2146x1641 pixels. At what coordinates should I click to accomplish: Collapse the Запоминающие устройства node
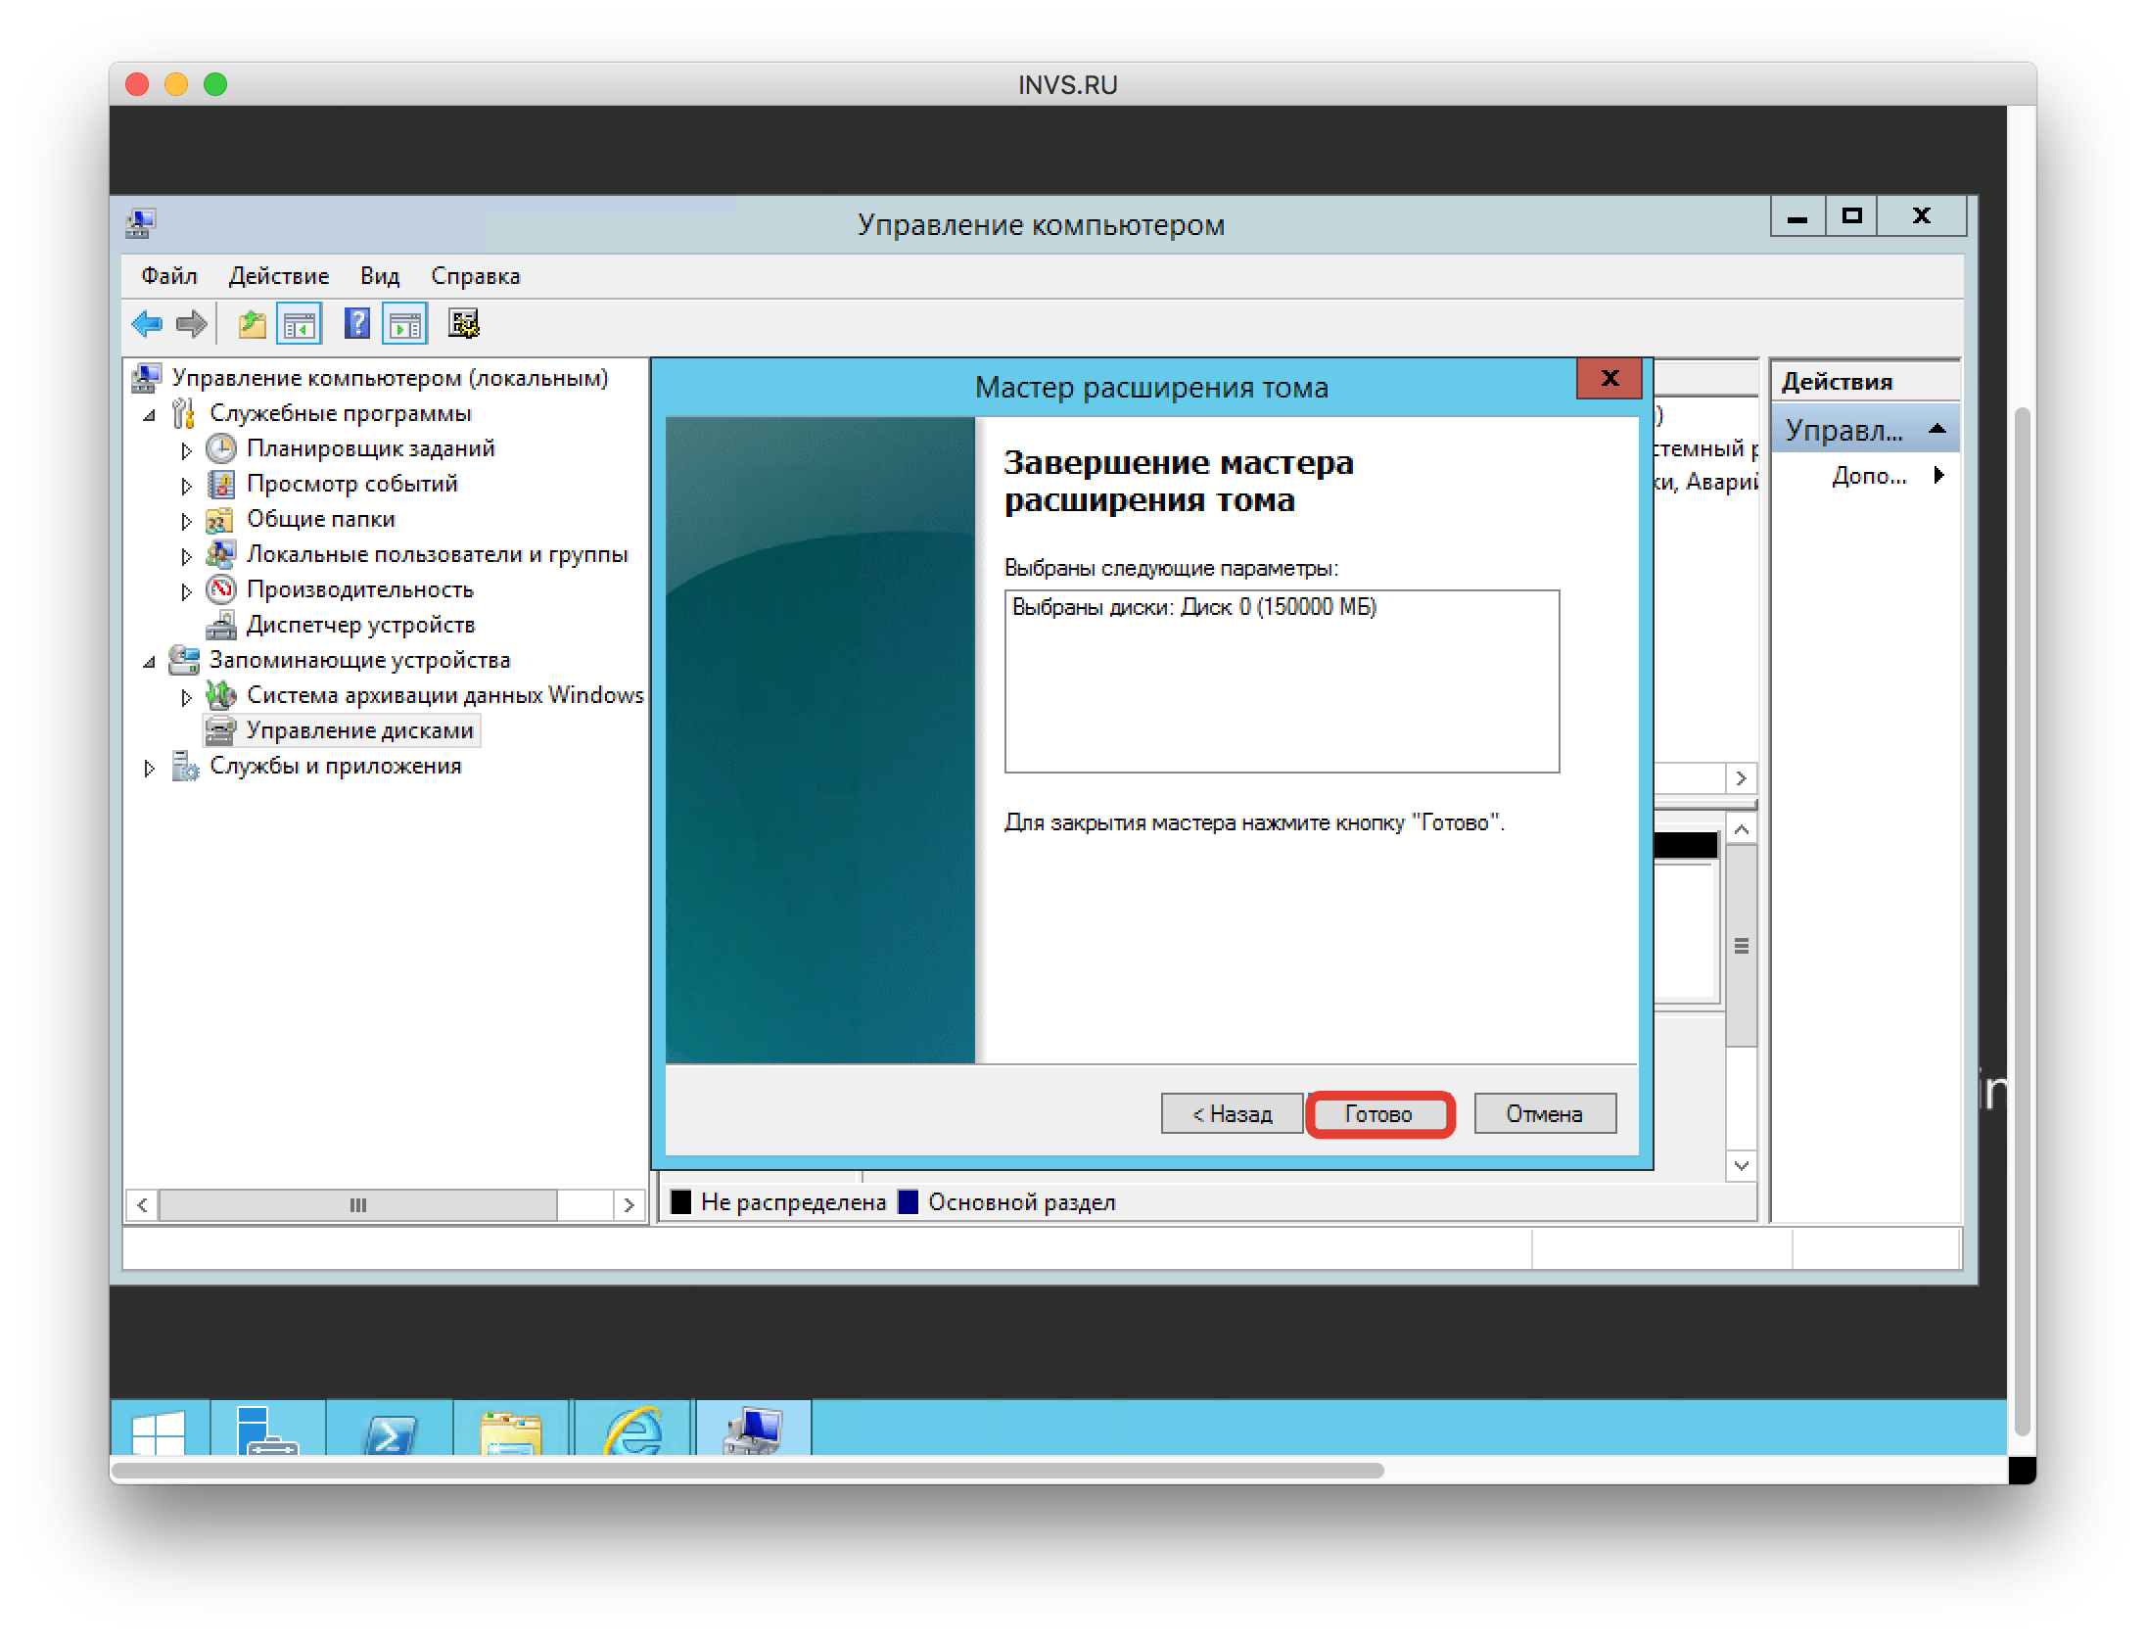click(149, 663)
